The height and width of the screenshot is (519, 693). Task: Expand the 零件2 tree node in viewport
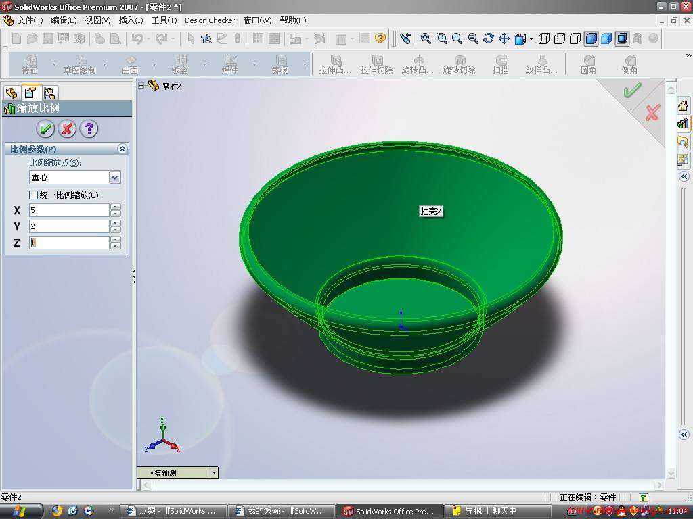click(141, 86)
